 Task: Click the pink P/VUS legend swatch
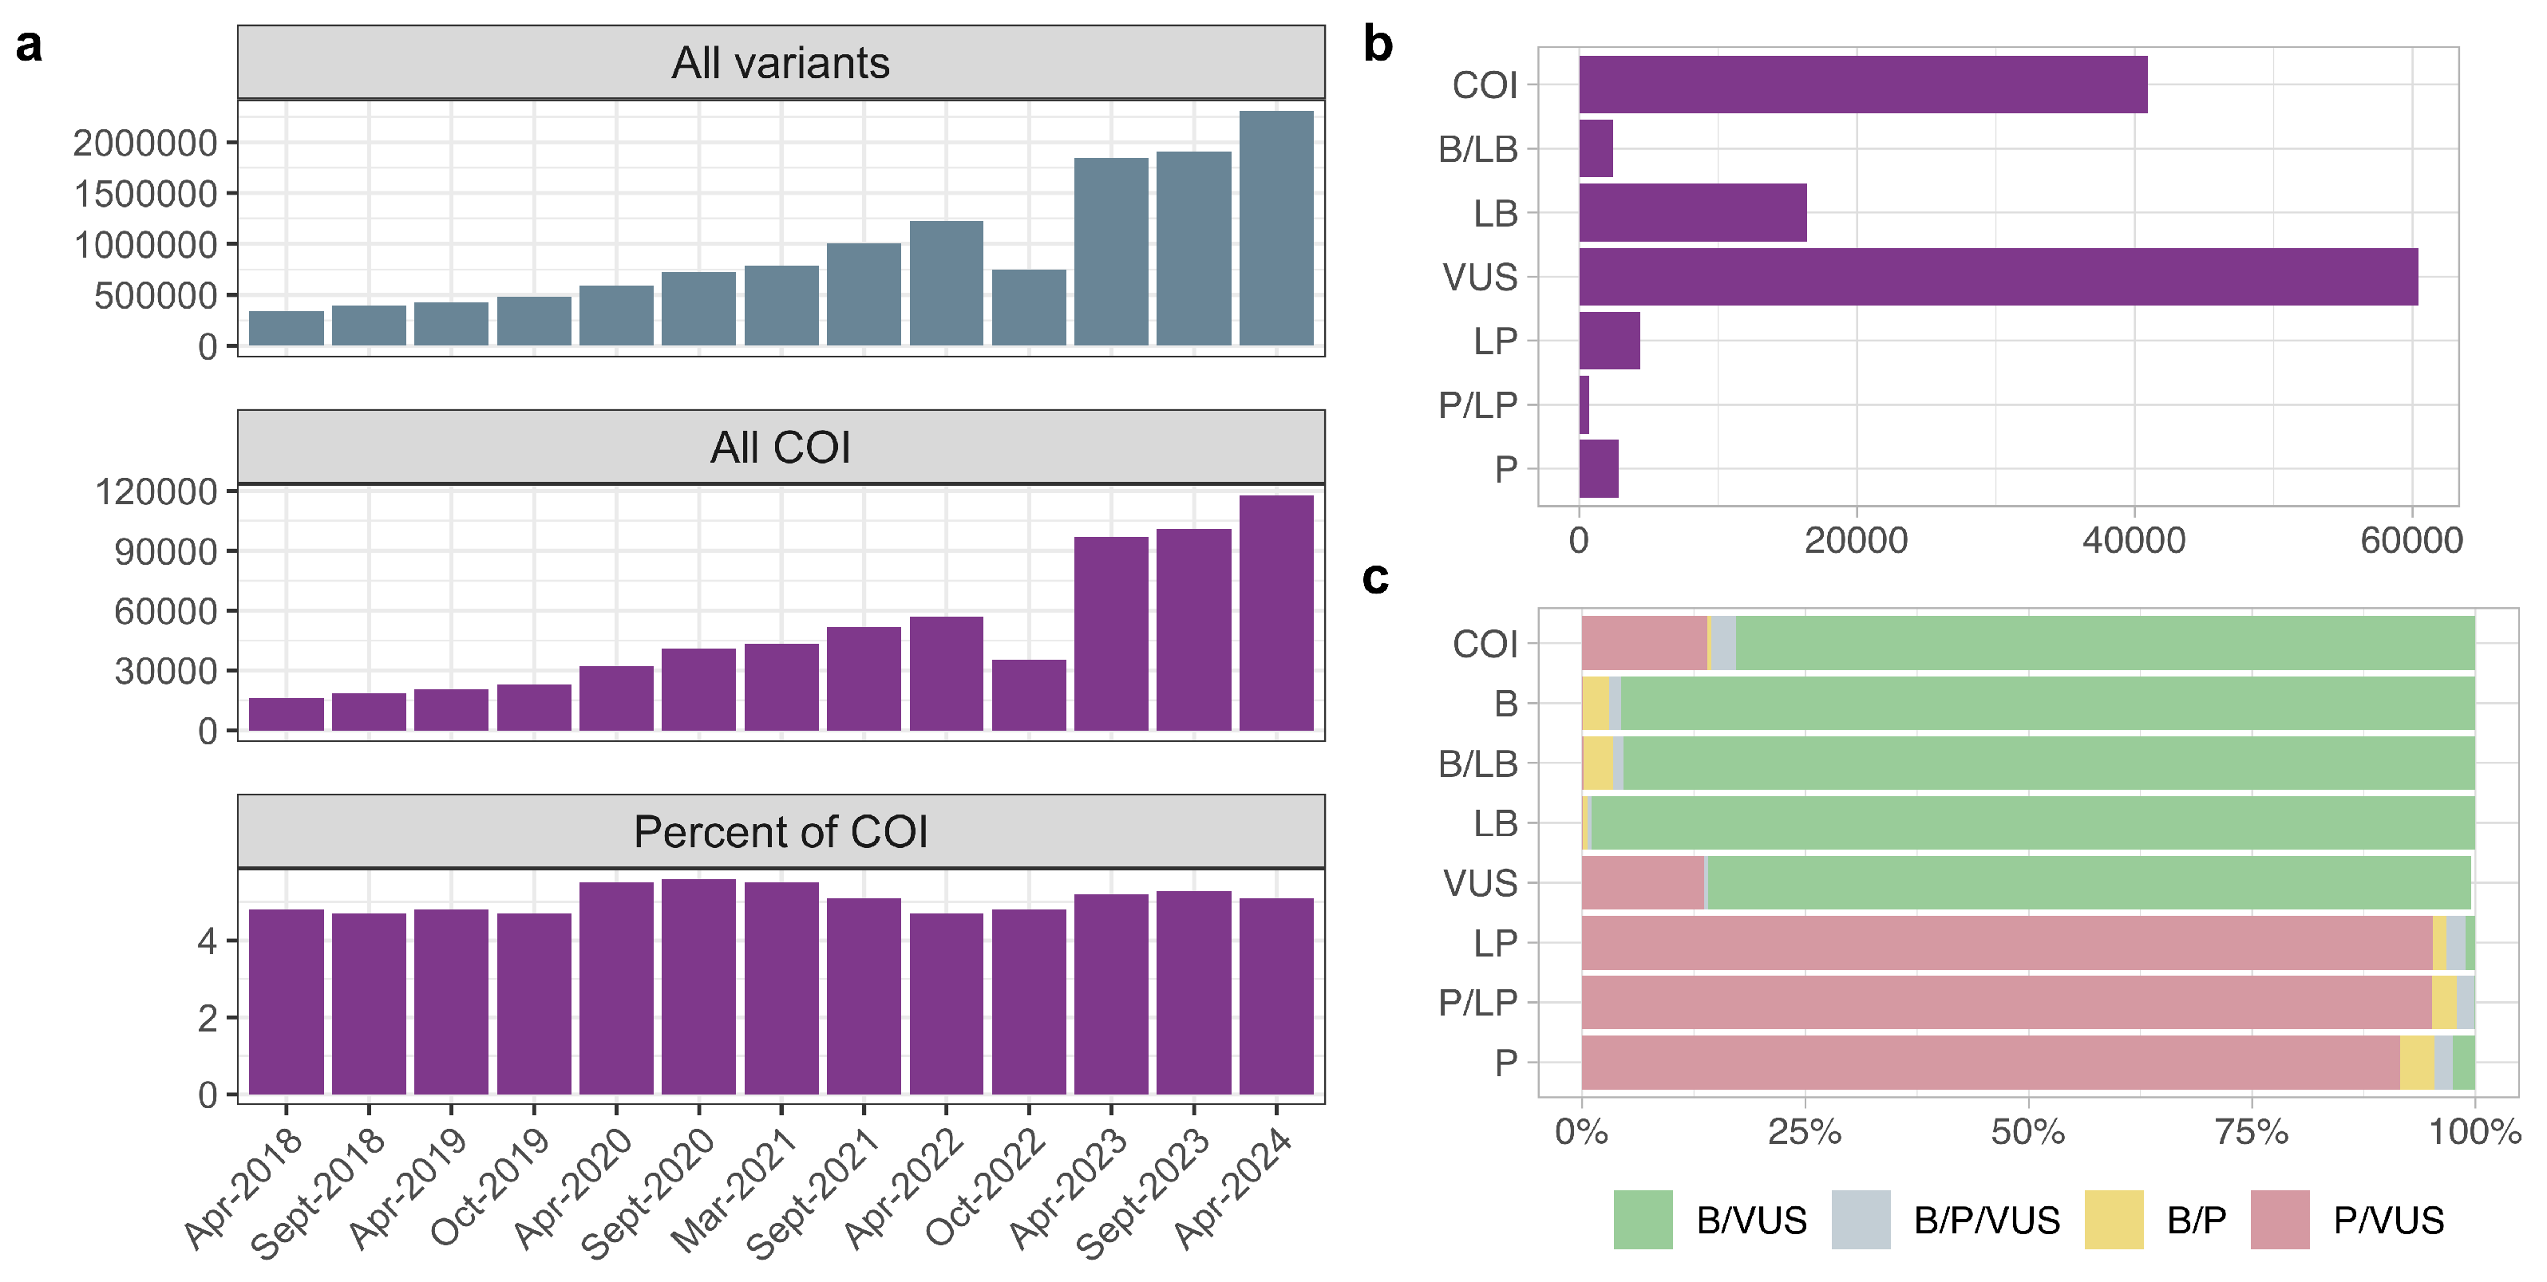2279,1220
